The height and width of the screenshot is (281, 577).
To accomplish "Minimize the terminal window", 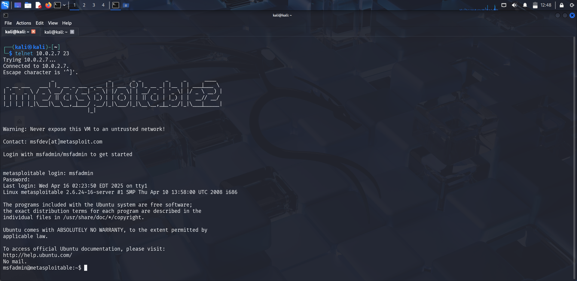I will 558,15.
